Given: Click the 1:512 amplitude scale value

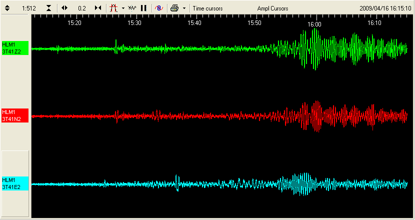Looking at the screenshot, I should tap(28, 8).
